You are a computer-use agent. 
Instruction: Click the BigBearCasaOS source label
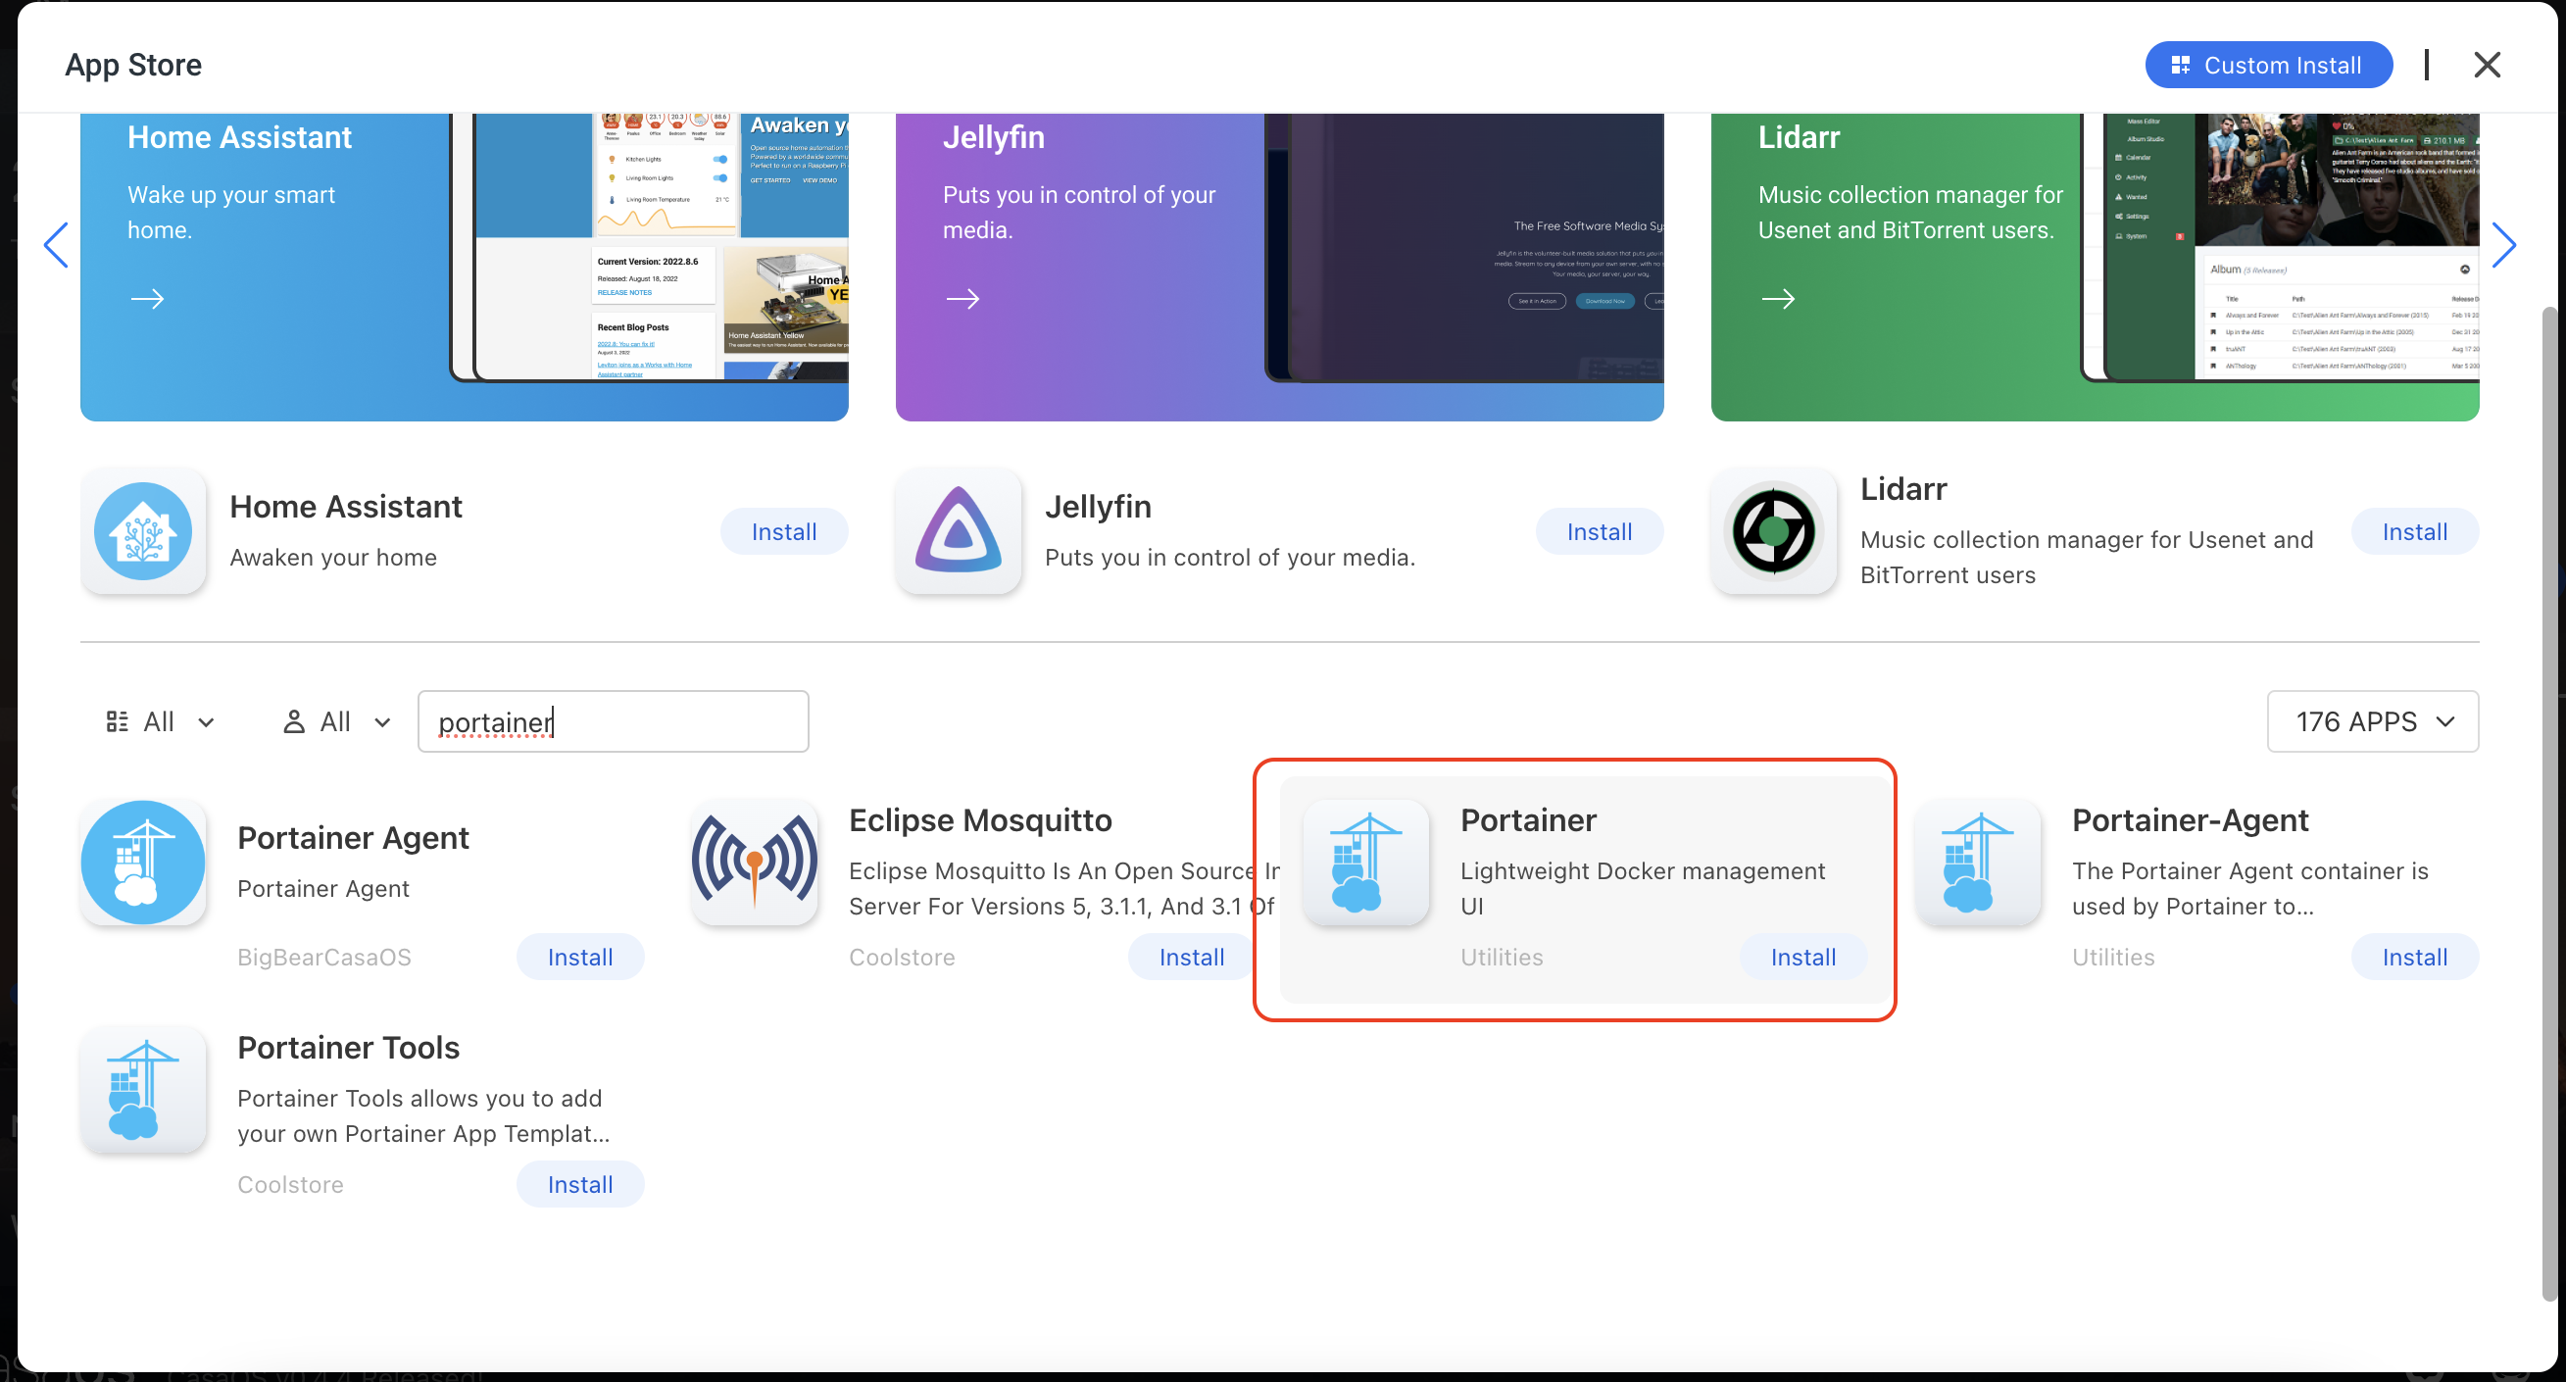point(323,958)
